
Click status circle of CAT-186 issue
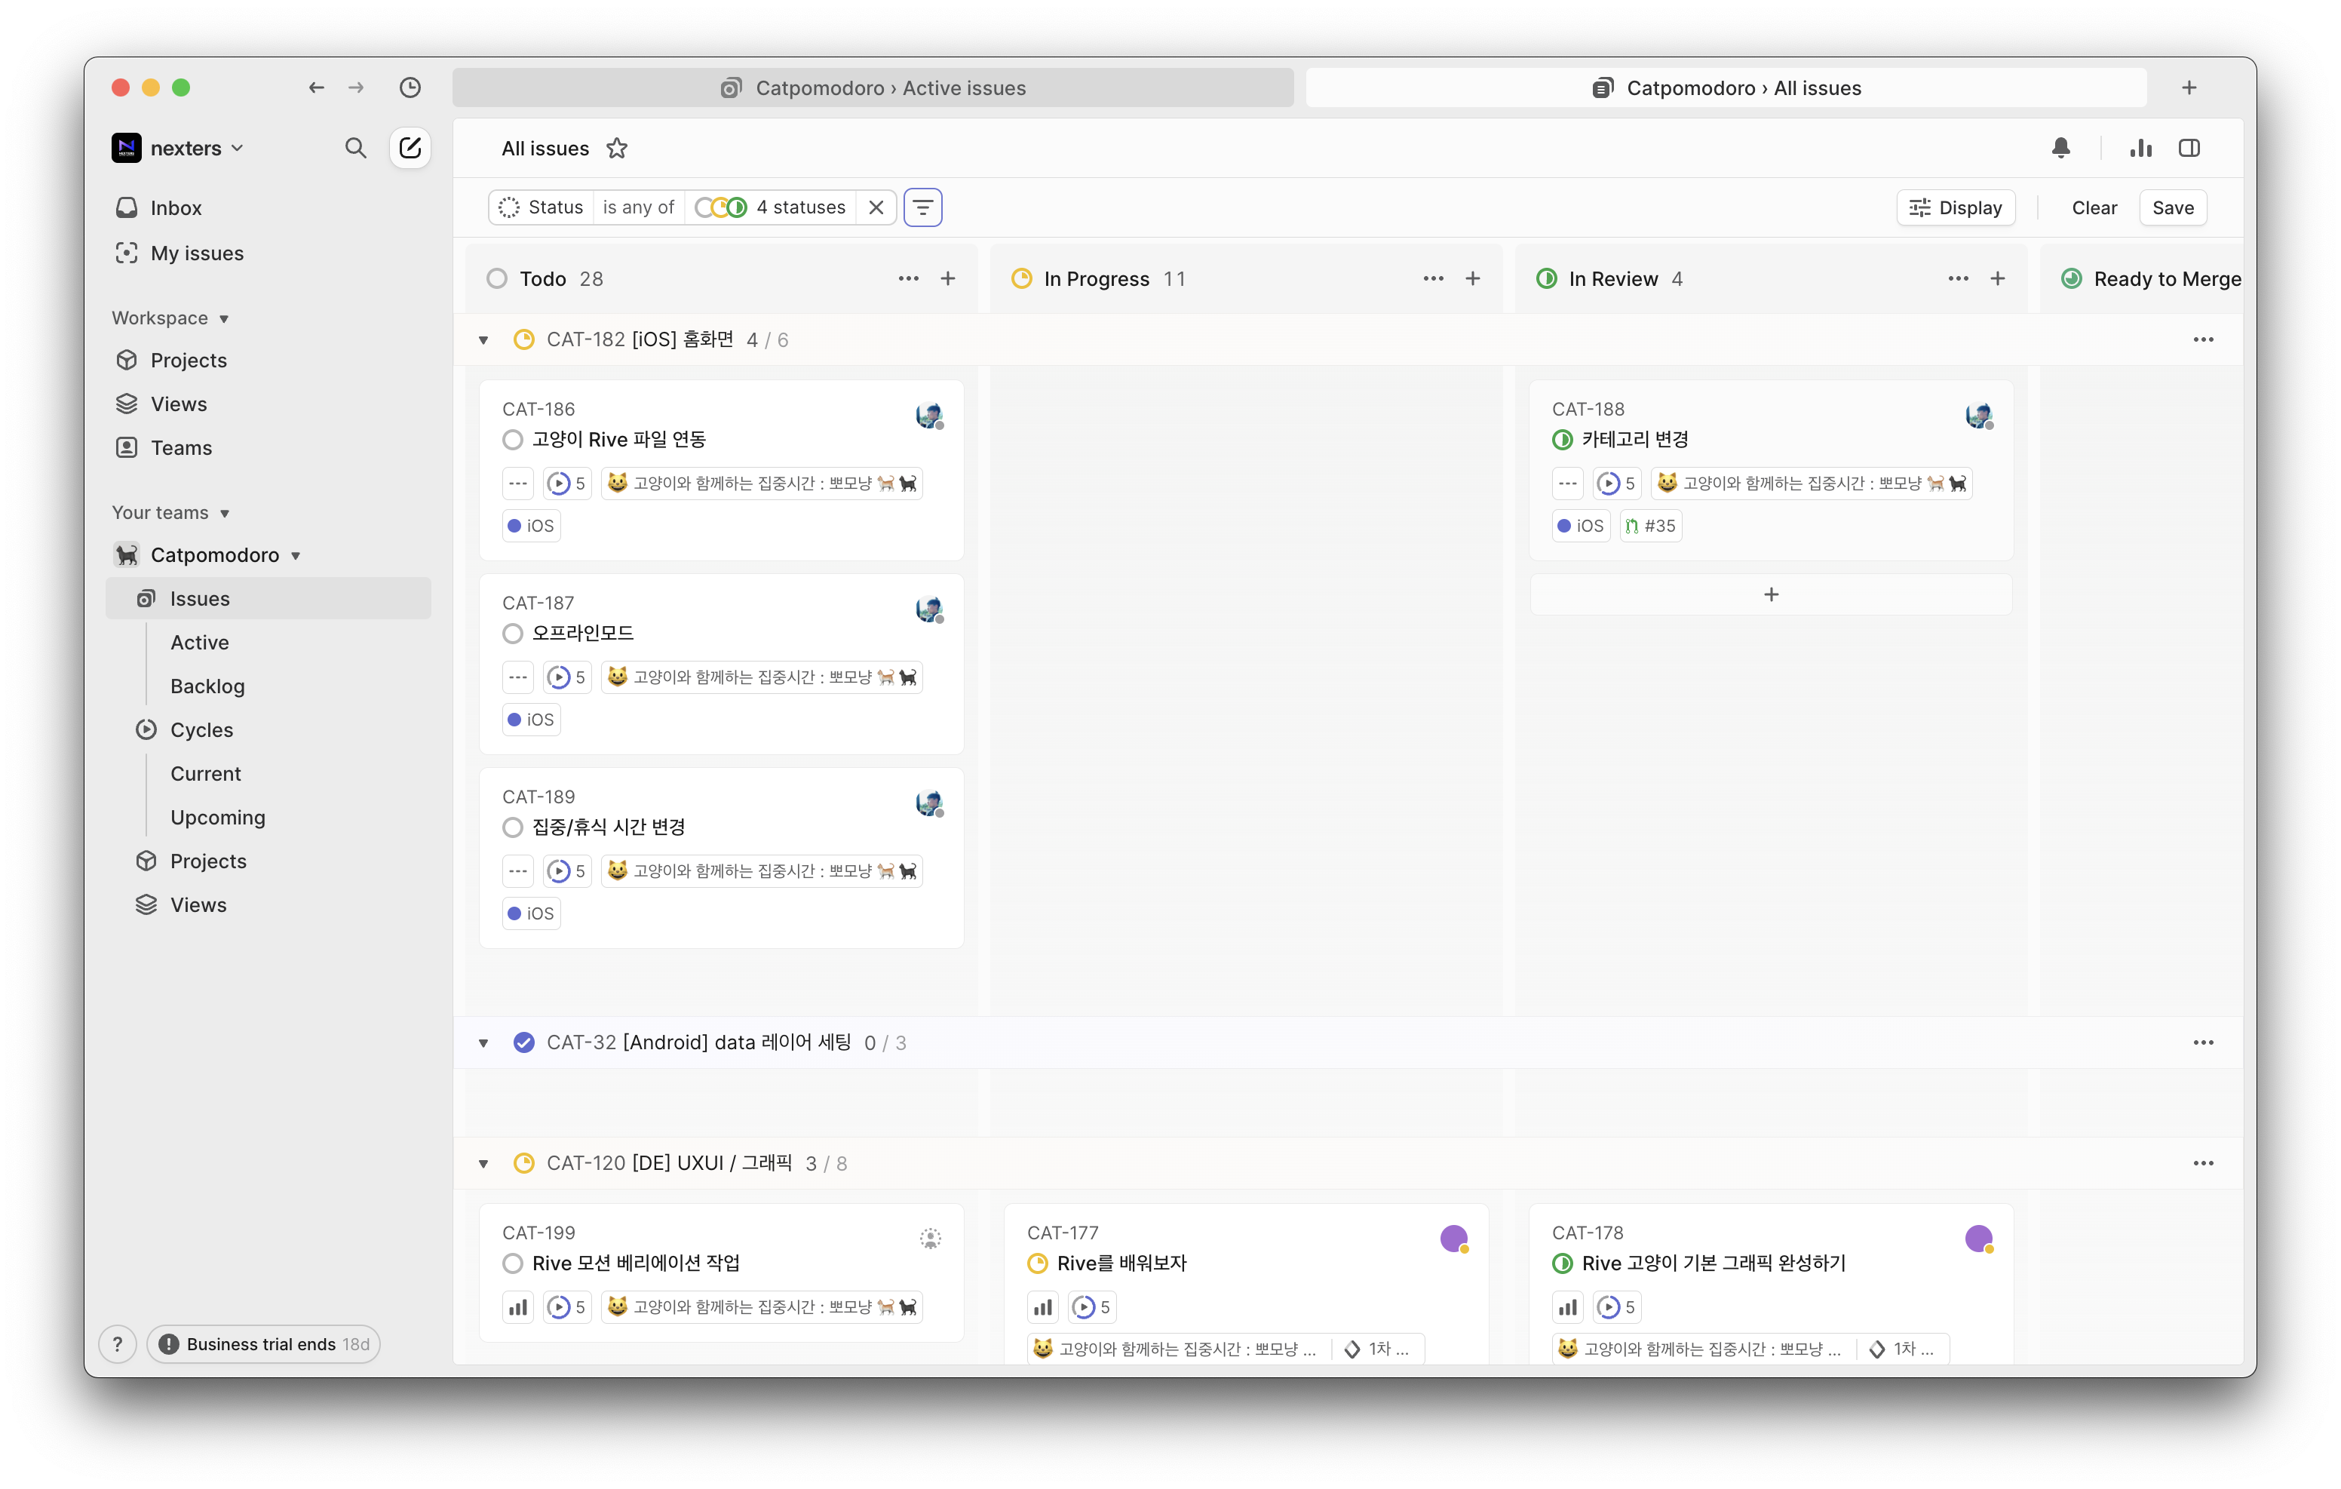(514, 440)
